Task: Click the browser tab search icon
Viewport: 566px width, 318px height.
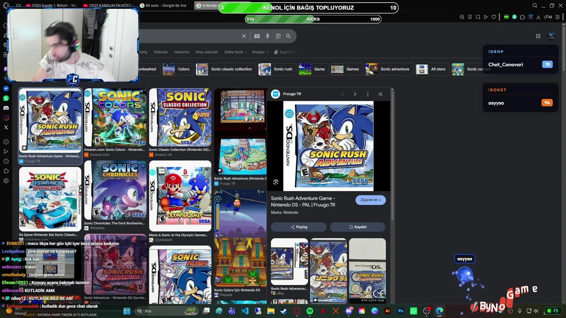Action: pyautogui.click(x=535, y=6)
